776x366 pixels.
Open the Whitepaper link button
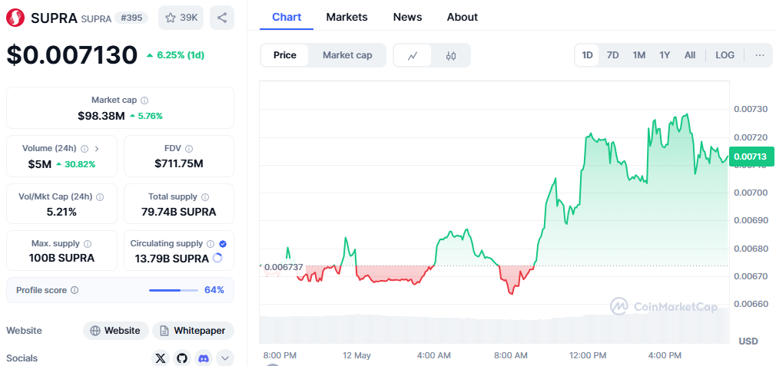pos(193,331)
